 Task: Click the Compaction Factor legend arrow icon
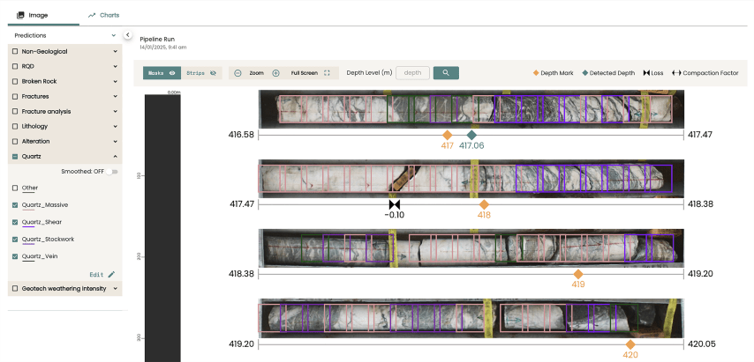point(676,73)
